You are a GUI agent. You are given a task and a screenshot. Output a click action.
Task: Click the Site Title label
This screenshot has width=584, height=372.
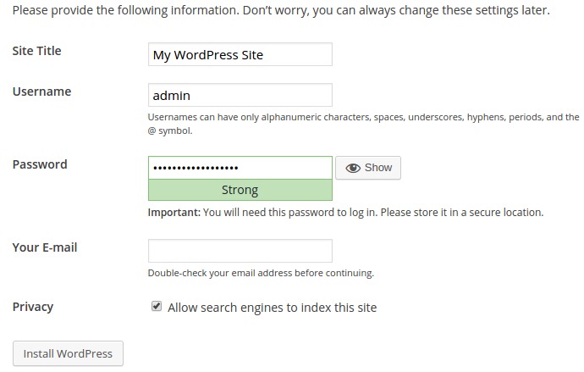coord(37,51)
